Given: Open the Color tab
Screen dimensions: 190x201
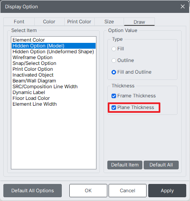Looking at the screenshot, I should (x=49, y=22).
